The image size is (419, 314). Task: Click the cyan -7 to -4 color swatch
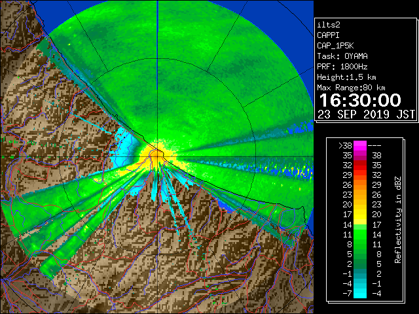pos(360,293)
